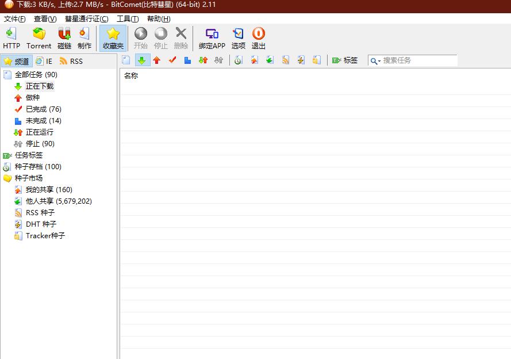
Task: Select the green downloading filter in toolbar
Action: tap(142, 60)
